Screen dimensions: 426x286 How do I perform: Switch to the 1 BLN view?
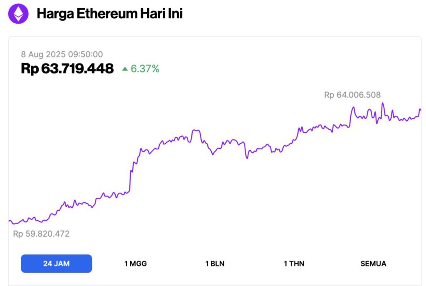click(x=215, y=263)
